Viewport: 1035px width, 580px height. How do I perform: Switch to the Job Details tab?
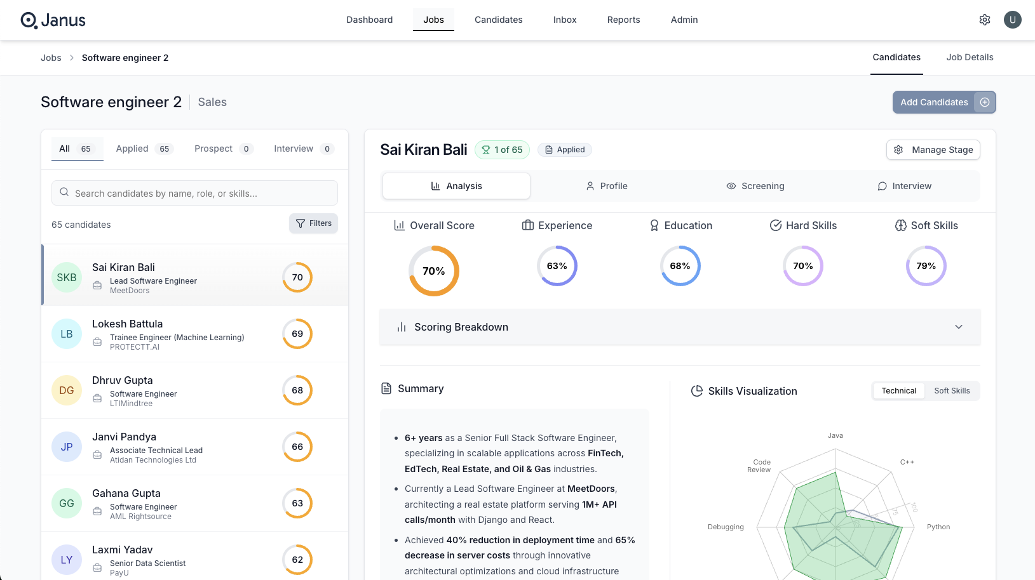970,57
